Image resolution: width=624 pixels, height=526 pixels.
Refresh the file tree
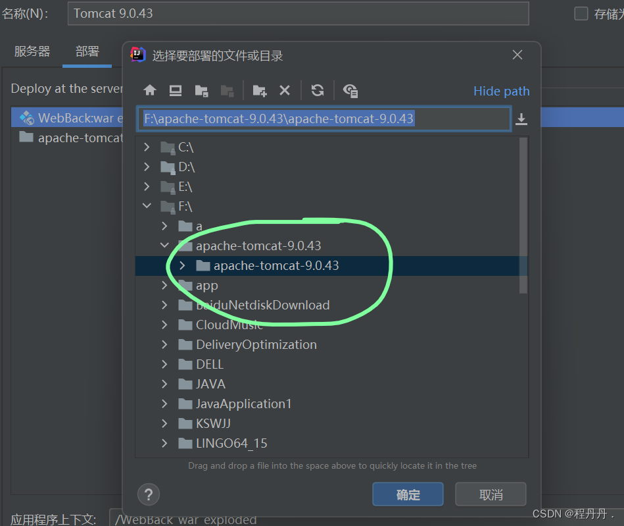[317, 90]
